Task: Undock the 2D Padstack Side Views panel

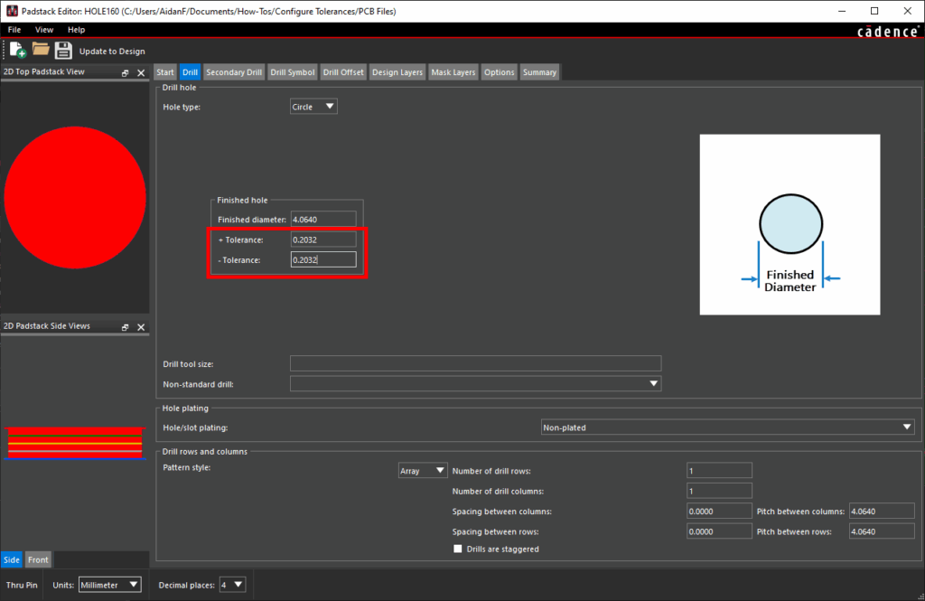Action: [125, 327]
